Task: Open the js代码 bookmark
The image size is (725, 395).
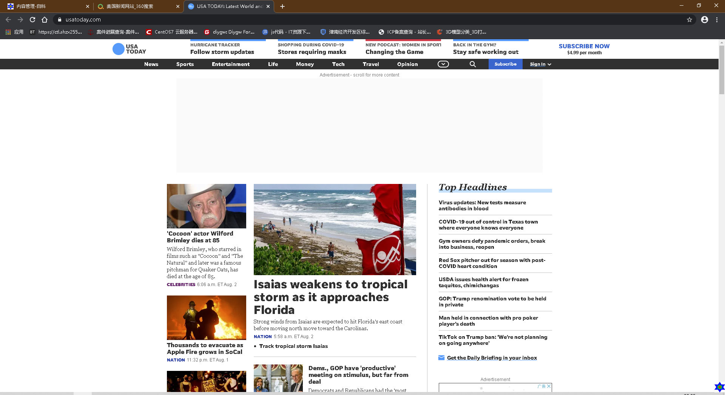Action: tap(286, 32)
